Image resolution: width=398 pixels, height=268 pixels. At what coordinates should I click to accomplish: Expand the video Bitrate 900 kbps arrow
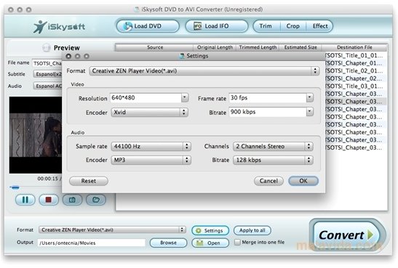point(310,112)
